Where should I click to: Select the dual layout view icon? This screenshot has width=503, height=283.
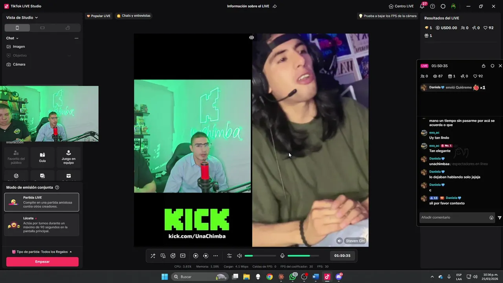[68, 28]
